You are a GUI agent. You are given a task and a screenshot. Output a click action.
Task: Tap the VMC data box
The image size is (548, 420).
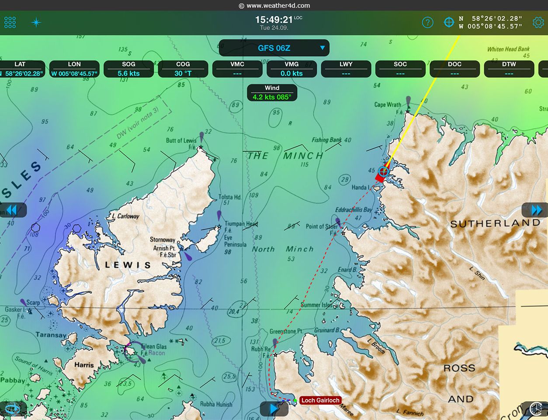pos(237,69)
